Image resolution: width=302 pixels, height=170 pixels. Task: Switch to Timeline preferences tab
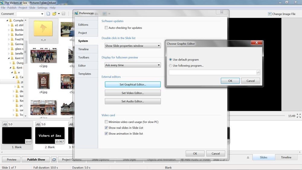[86, 49]
